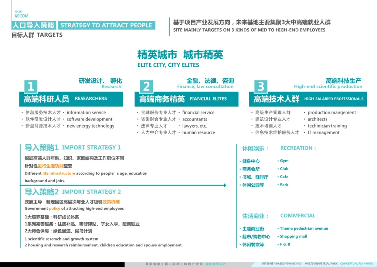This screenshot has height=267, width=377.
Task: Click 'architects' list item
Action: click(x=317, y=119)
